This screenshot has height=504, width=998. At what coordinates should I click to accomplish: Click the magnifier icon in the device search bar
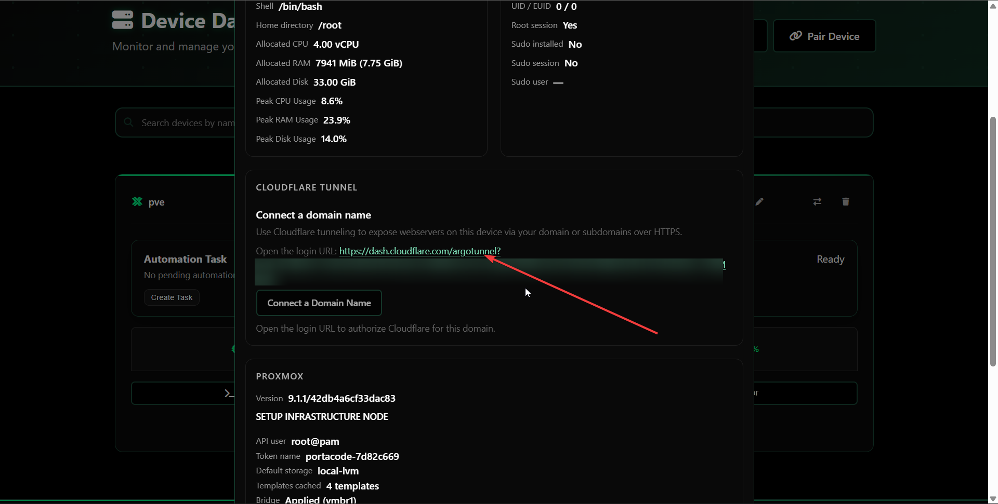pyautogui.click(x=128, y=122)
